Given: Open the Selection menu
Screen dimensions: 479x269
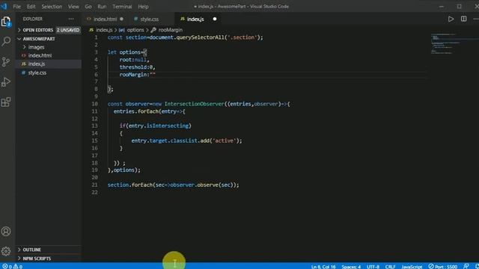Looking at the screenshot, I should click(x=52, y=7).
